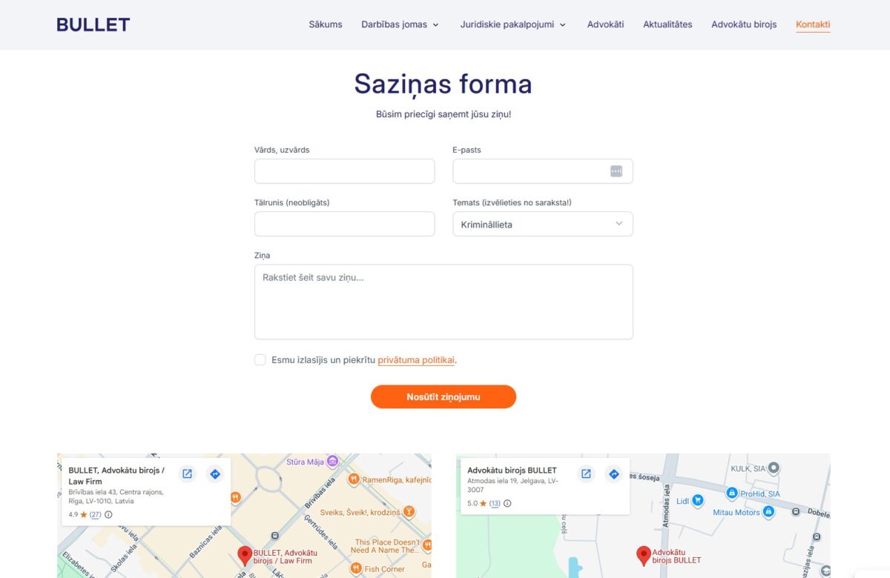Open the 27 Google reviews for the Riga office
Viewport: 890px width, 578px height.
97,514
